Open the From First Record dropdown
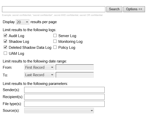Image resolution: width=147 pixels, height=117 pixels. (39, 67)
